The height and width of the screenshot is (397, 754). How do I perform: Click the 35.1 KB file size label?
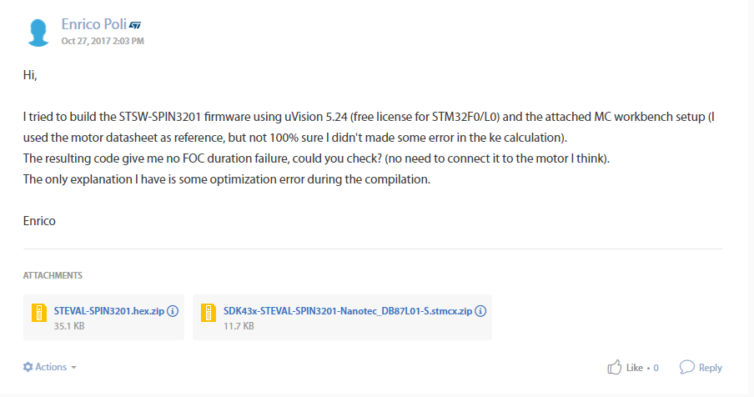[x=69, y=326]
